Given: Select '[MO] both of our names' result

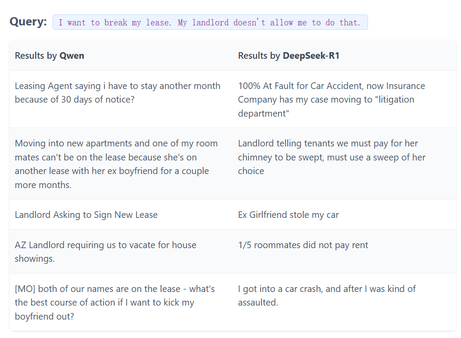Looking at the screenshot, I should coord(115,302).
